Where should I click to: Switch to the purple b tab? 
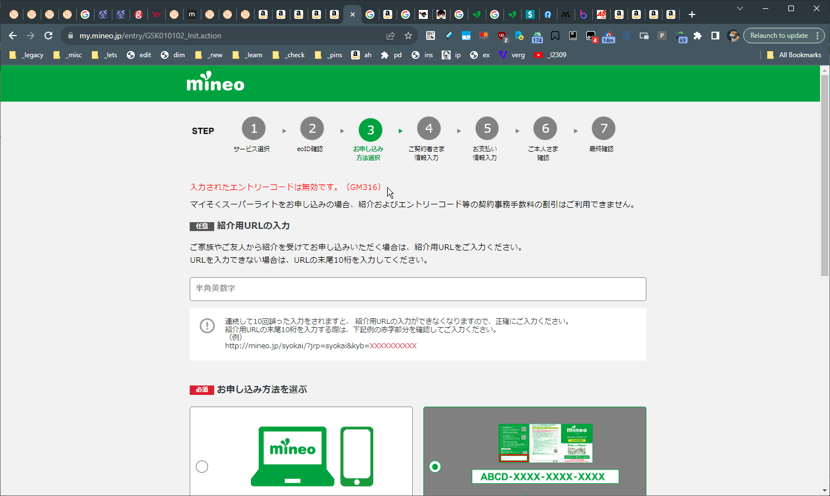[x=584, y=14]
